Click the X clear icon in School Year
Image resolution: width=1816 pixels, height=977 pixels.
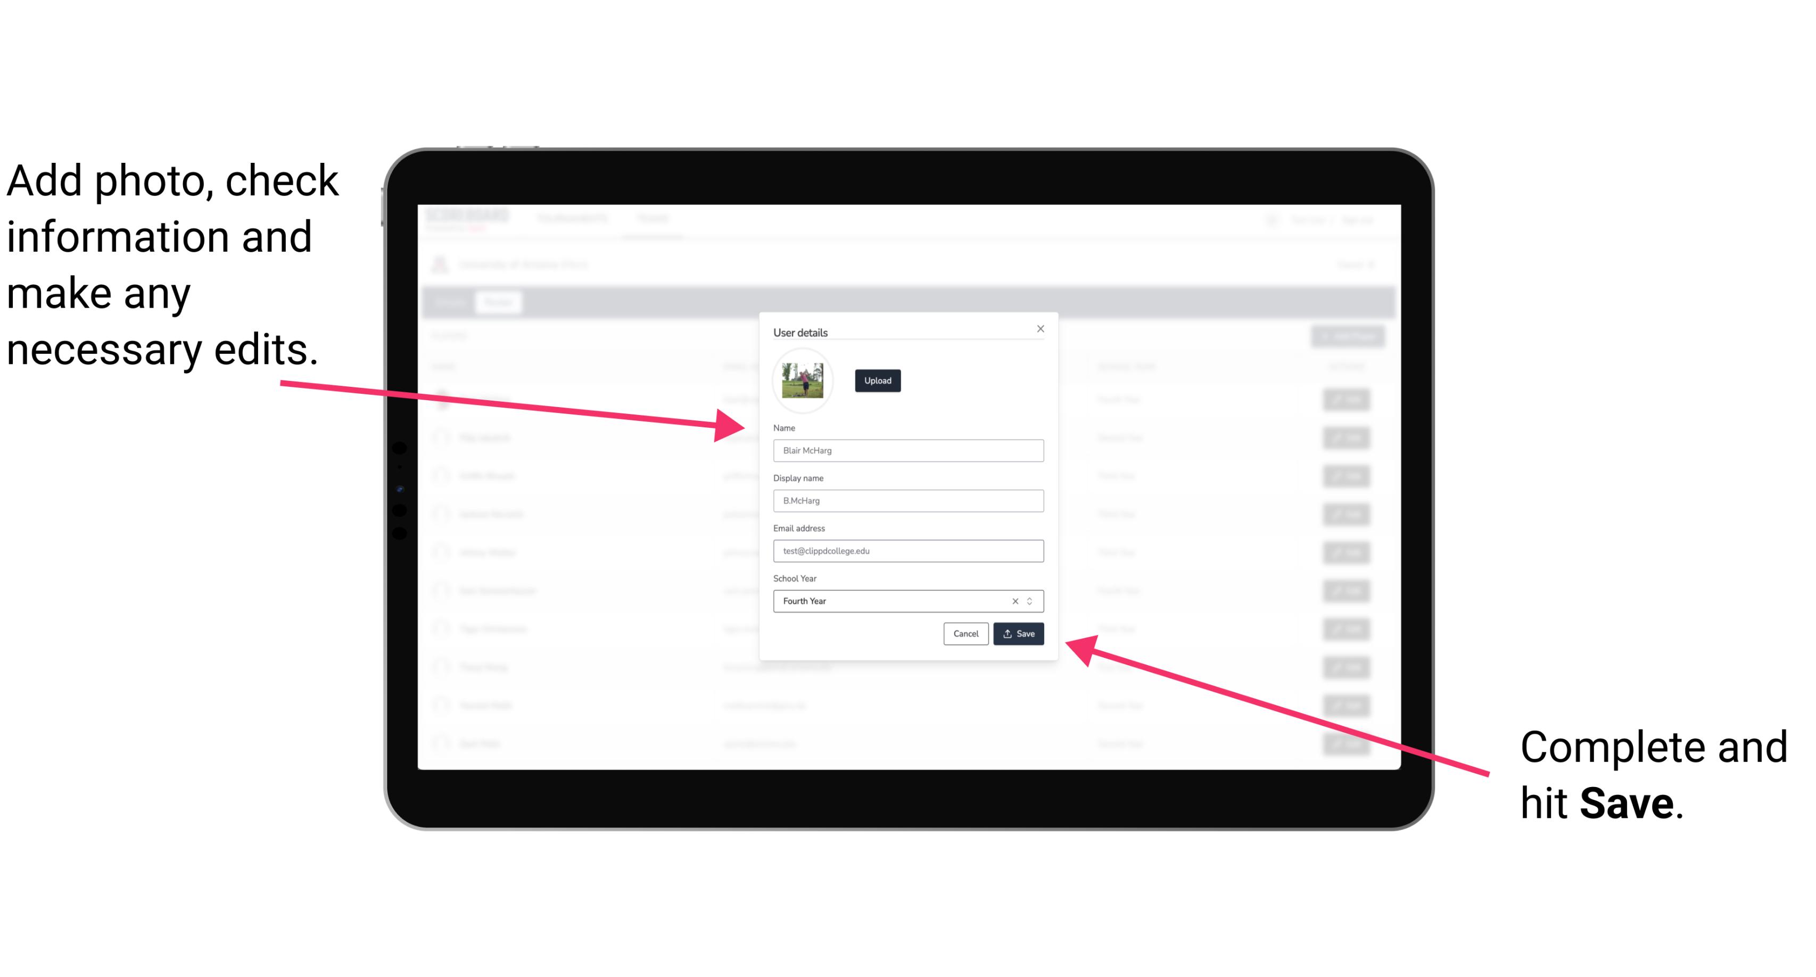1014,602
